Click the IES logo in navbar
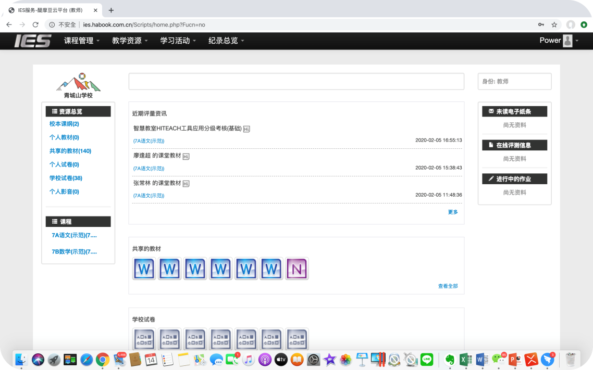 [x=32, y=41]
